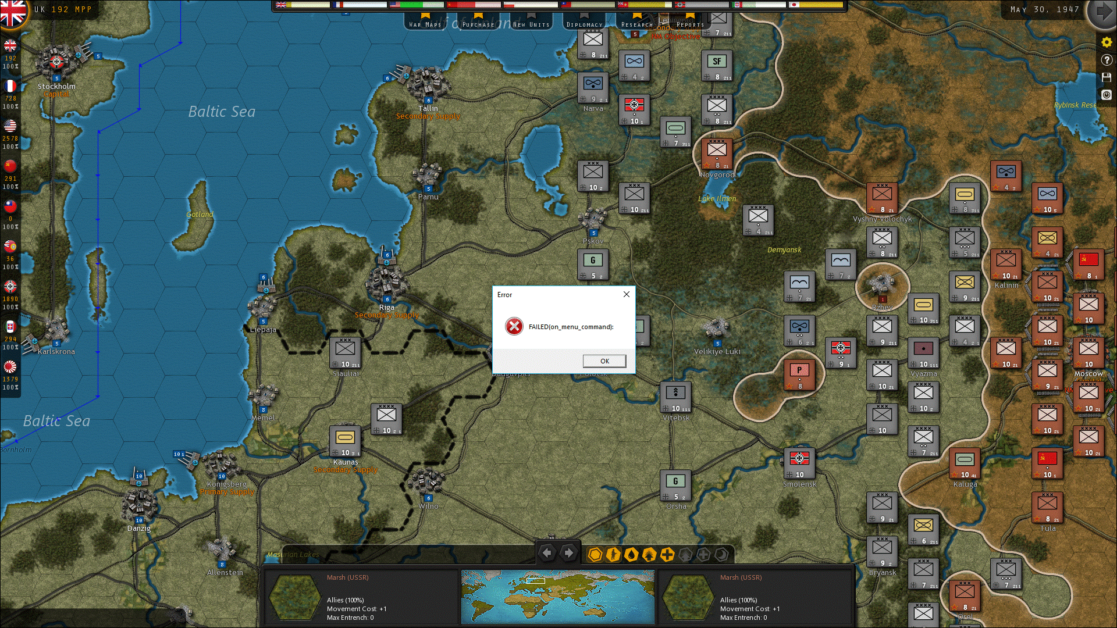Screen dimensions: 1117x628
Task: Select the German cross flag showing 1890
Action: [x=10, y=287]
